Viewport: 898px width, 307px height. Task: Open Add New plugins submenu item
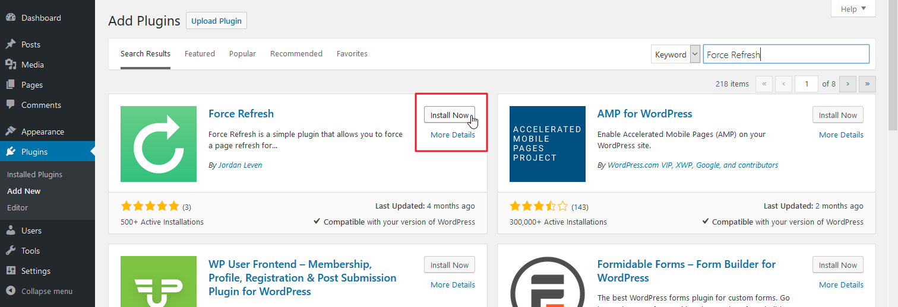[x=24, y=191]
